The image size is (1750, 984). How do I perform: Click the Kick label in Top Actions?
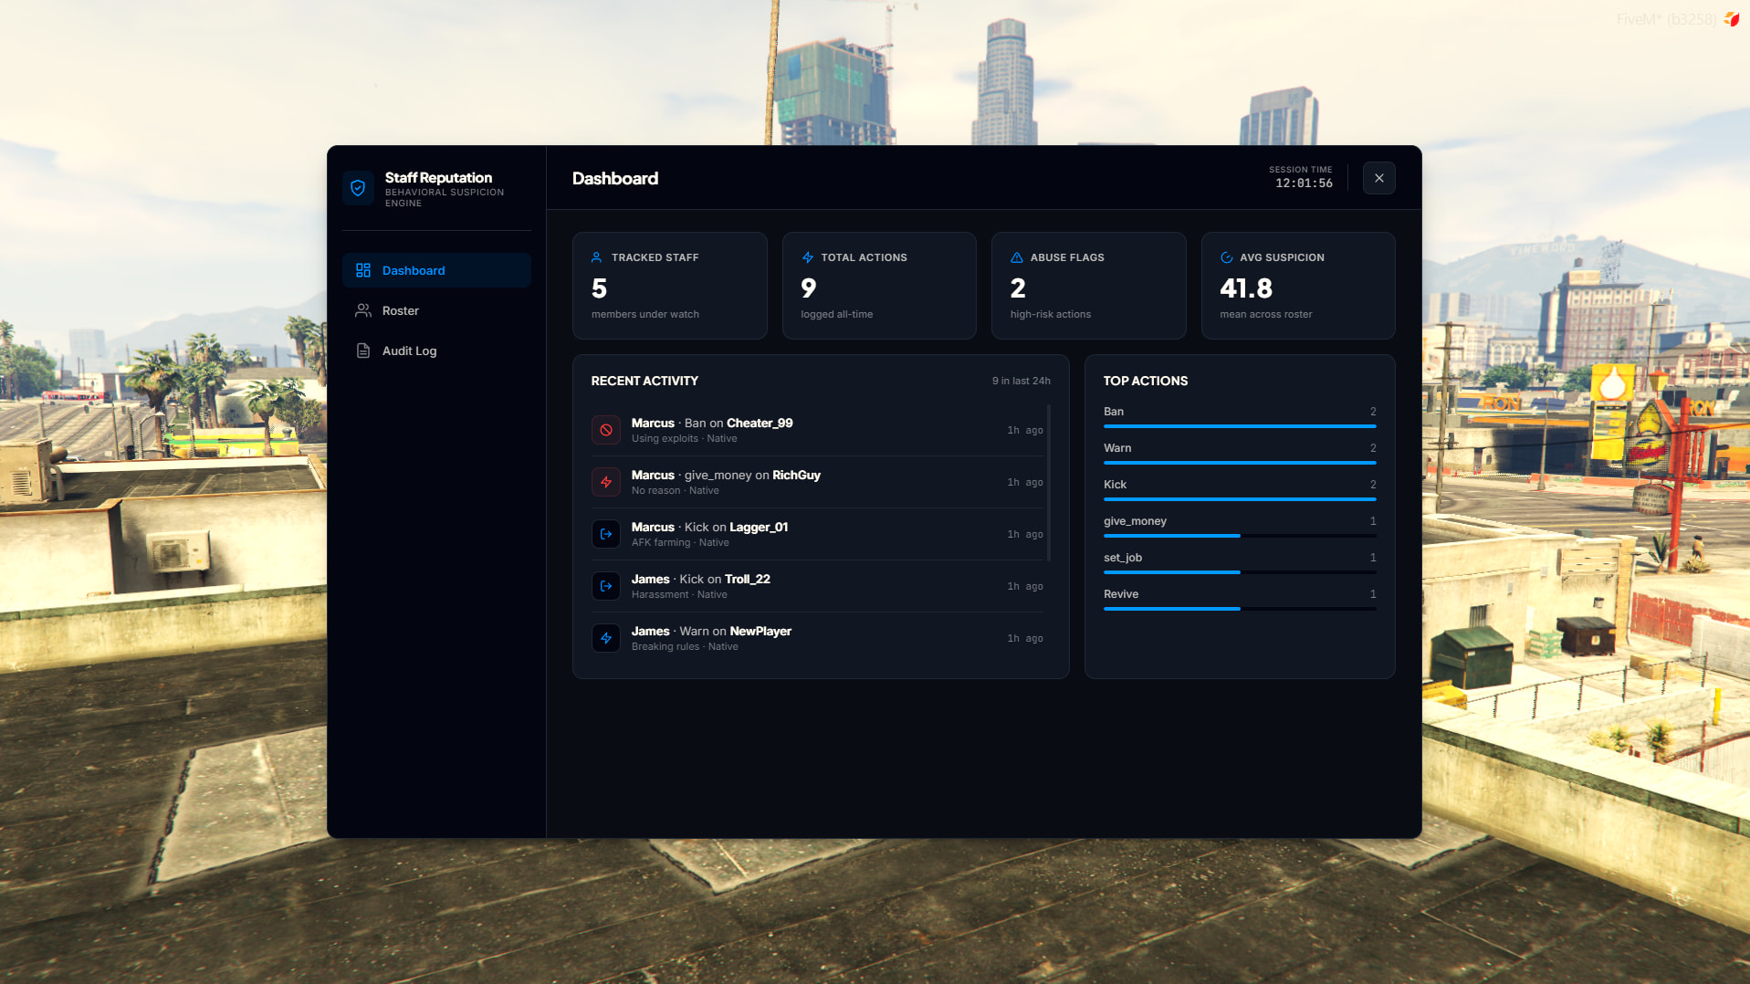tap(1115, 485)
